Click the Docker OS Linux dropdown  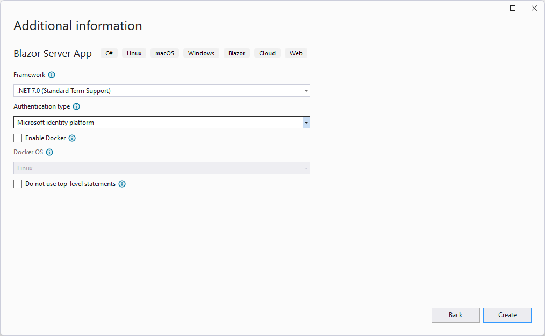point(162,168)
